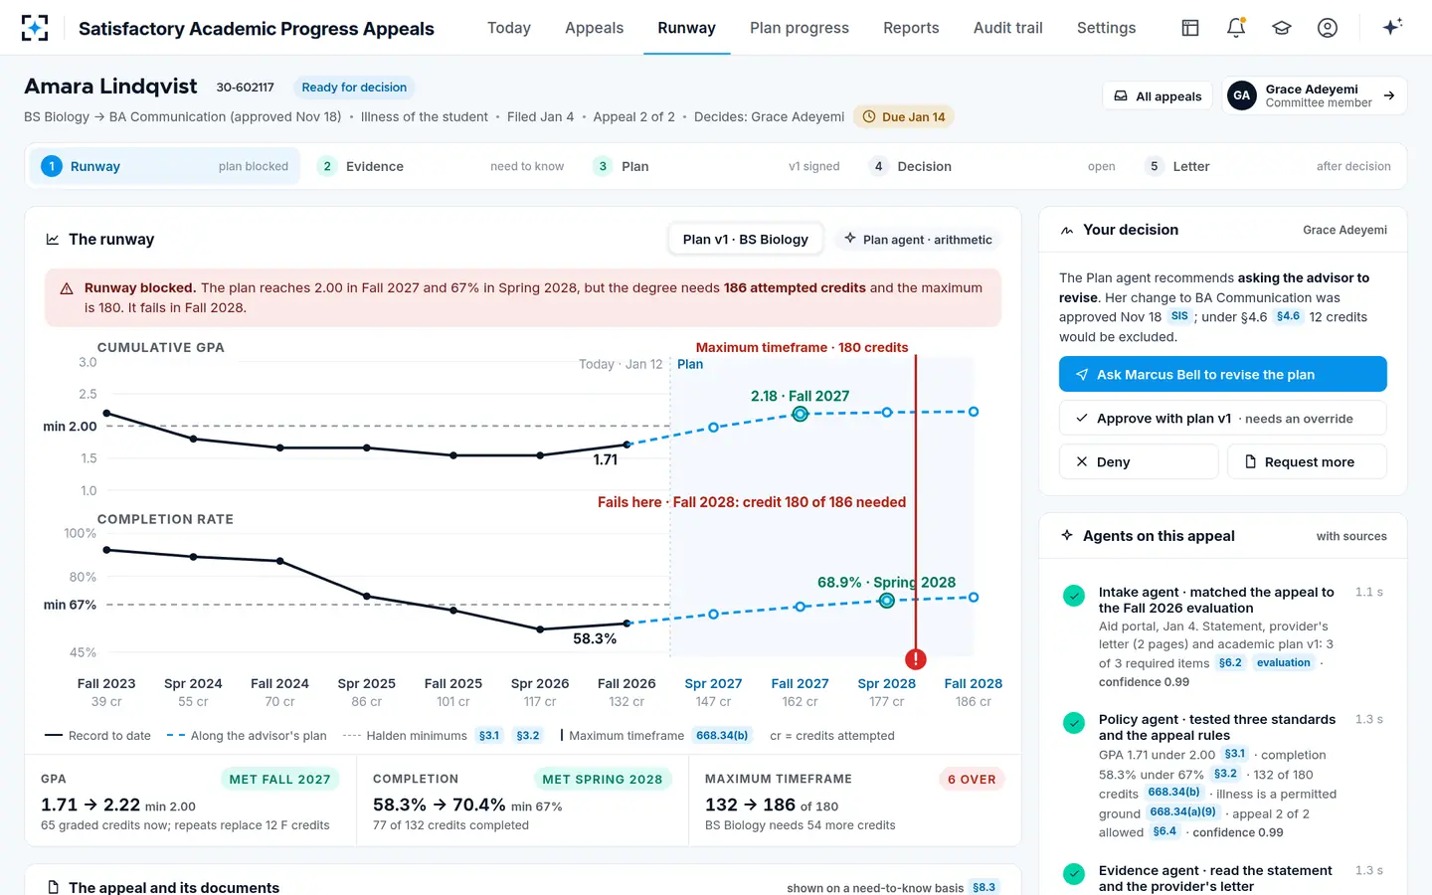Click the graduation cap icon
Viewport: 1432px width, 895px height.
1282,28
